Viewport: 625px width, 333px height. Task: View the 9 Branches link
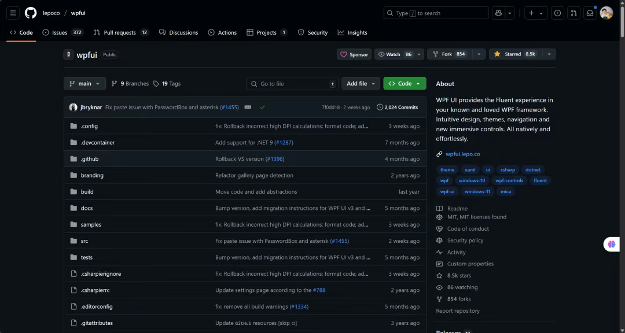tap(130, 84)
